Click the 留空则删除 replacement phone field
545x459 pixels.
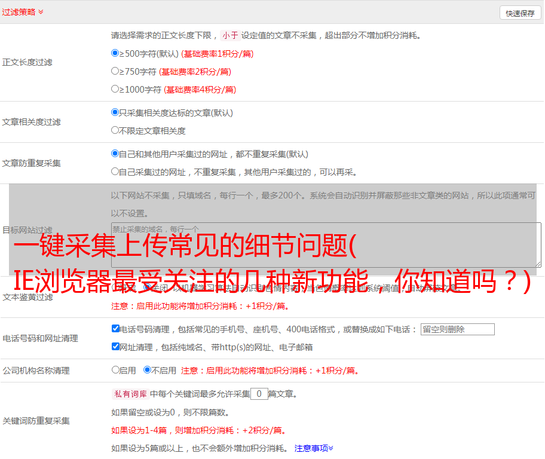(457, 329)
